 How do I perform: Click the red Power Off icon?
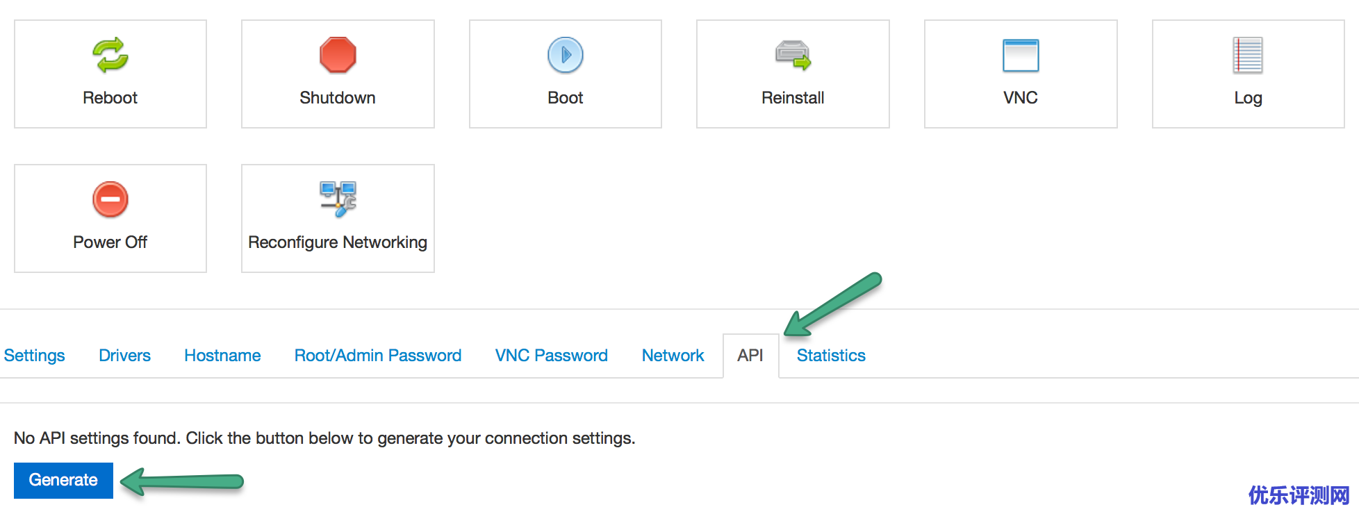click(110, 199)
